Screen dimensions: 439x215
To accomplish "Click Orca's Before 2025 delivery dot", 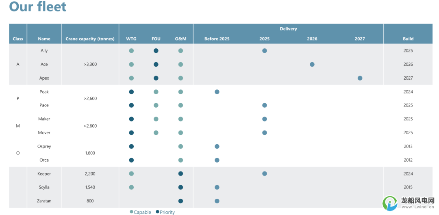I will coord(217,160).
